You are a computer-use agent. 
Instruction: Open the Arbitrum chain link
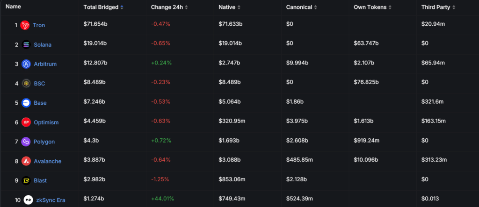point(45,64)
